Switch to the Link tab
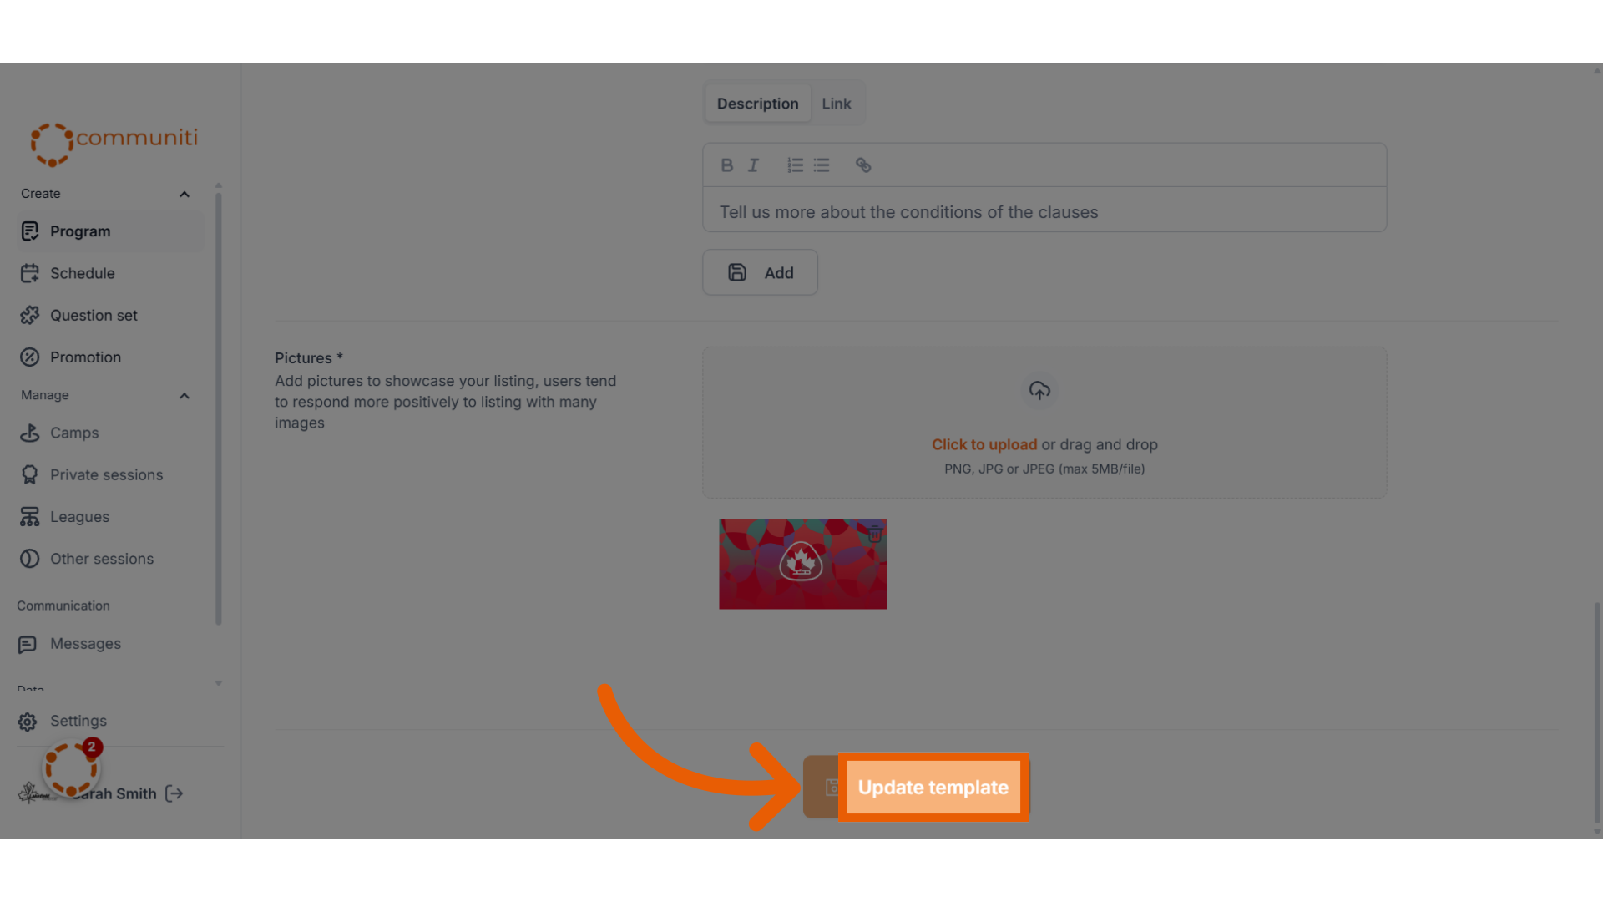The image size is (1603, 902). 836,104
